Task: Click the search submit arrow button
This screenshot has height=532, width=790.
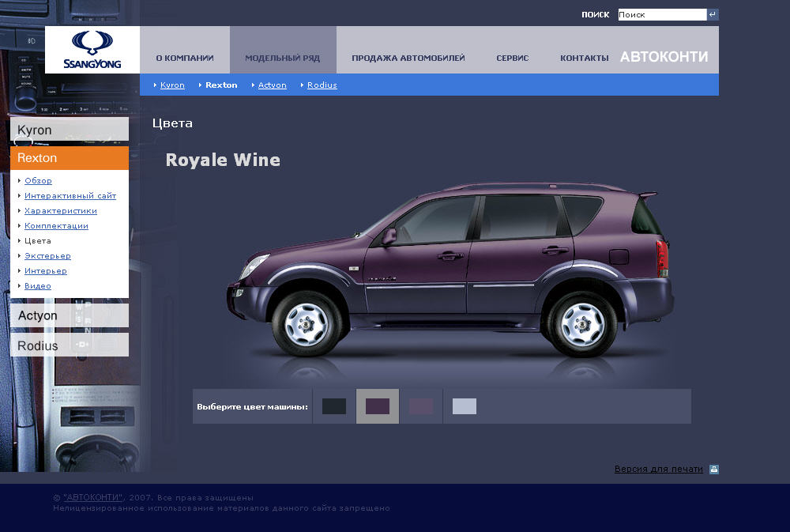Action: pos(713,14)
